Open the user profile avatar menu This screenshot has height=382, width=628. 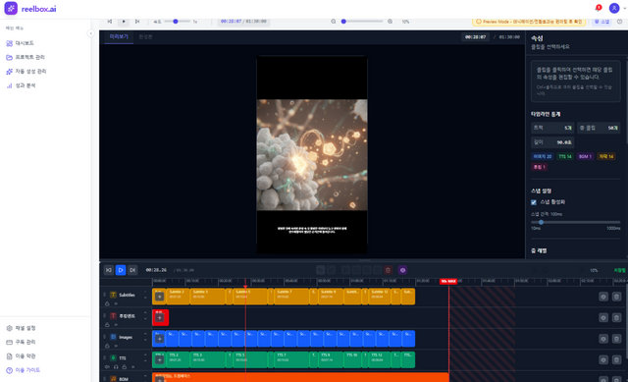(614, 8)
